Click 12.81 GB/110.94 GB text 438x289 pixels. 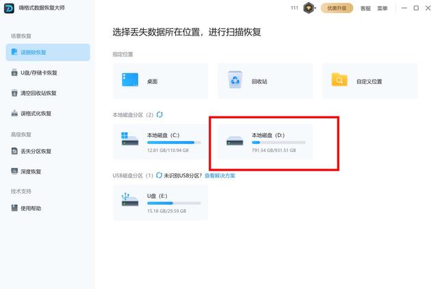point(168,151)
